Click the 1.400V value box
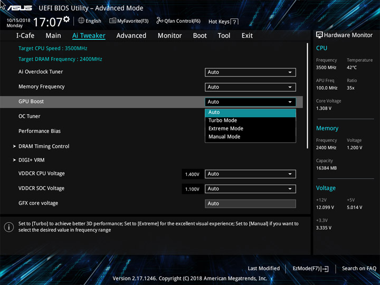 (x=192, y=174)
